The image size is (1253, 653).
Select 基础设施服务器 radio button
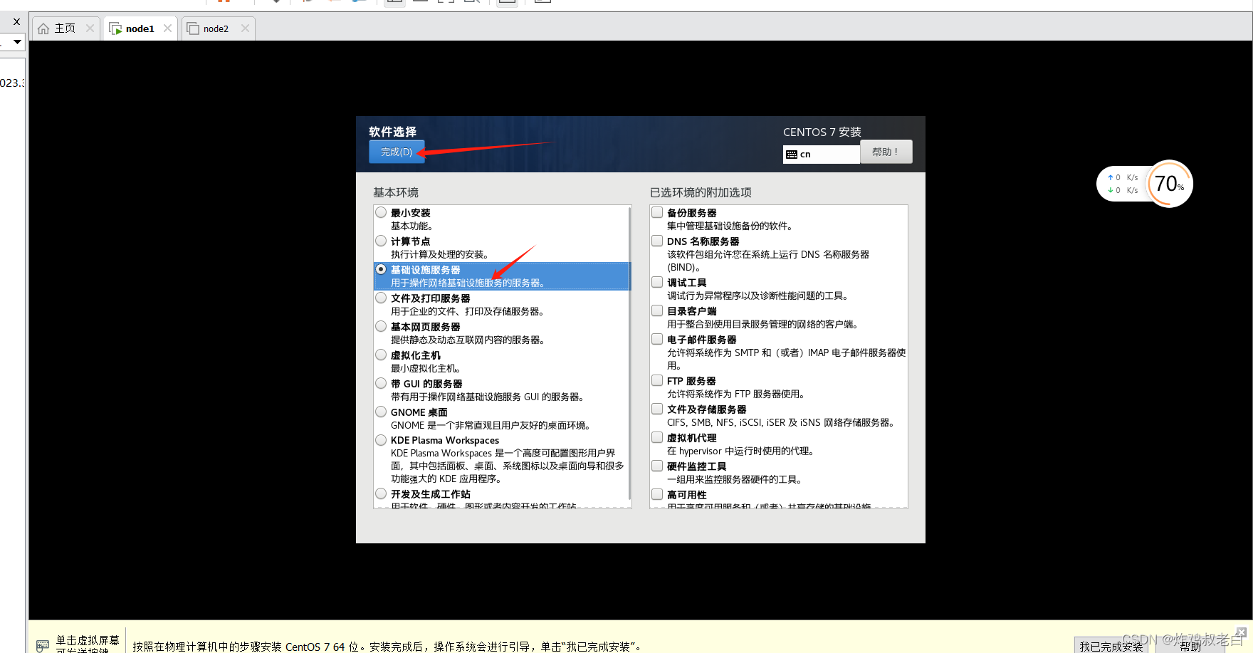click(x=381, y=269)
